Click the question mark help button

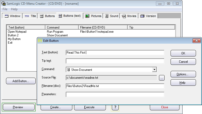point(115,107)
